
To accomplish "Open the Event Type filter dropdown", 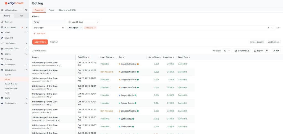I will [49, 28].
